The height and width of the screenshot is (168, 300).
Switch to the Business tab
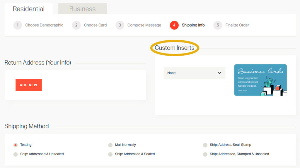[82, 9]
